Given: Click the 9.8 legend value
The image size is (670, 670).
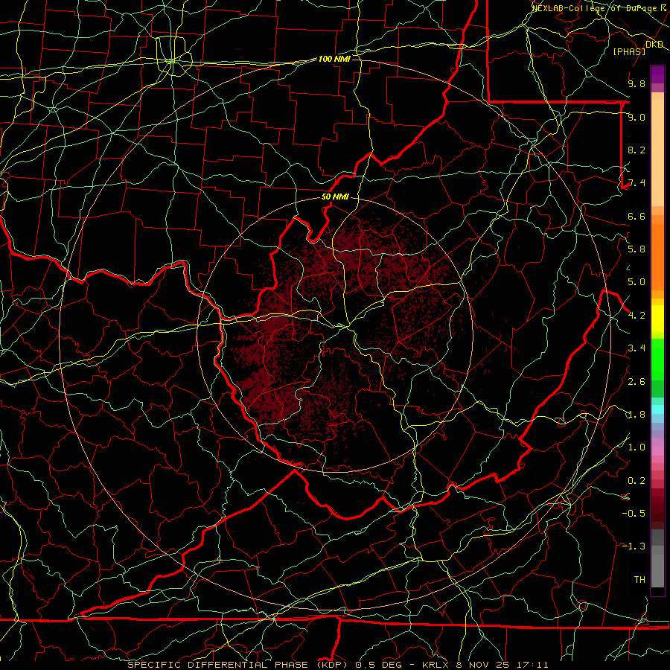Looking at the screenshot, I should point(636,83).
